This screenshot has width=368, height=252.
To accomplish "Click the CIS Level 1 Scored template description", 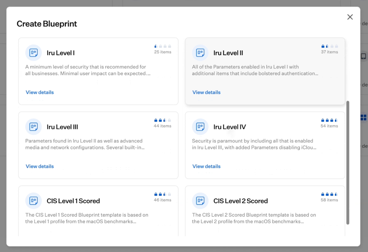I will (x=87, y=218).
